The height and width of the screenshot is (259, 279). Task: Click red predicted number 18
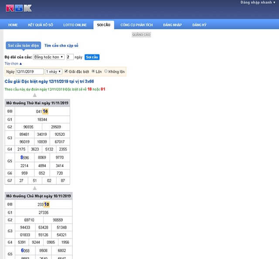click(x=89, y=89)
